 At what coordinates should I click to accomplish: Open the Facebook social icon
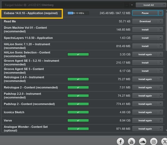[121, 142]
